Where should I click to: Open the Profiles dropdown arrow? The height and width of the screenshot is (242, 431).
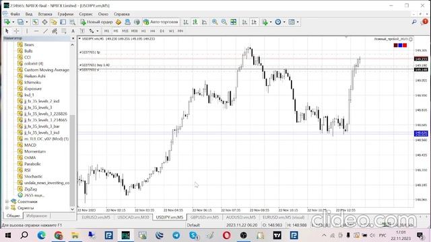[27, 22]
